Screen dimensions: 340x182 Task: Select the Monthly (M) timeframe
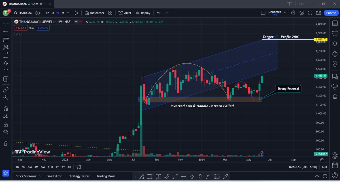pyautogui.click(x=63, y=13)
